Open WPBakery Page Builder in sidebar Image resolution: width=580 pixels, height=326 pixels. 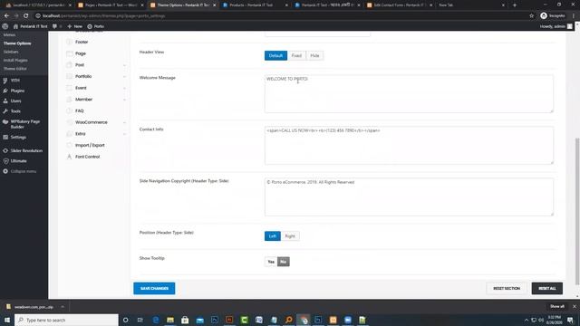tap(24, 124)
